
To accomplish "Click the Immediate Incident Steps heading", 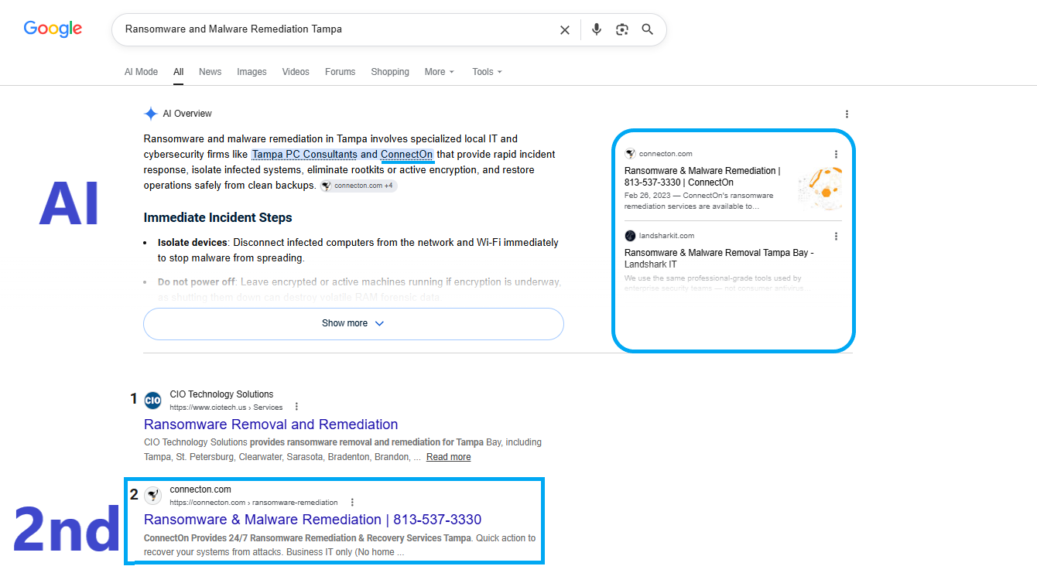I will pos(217,217).
